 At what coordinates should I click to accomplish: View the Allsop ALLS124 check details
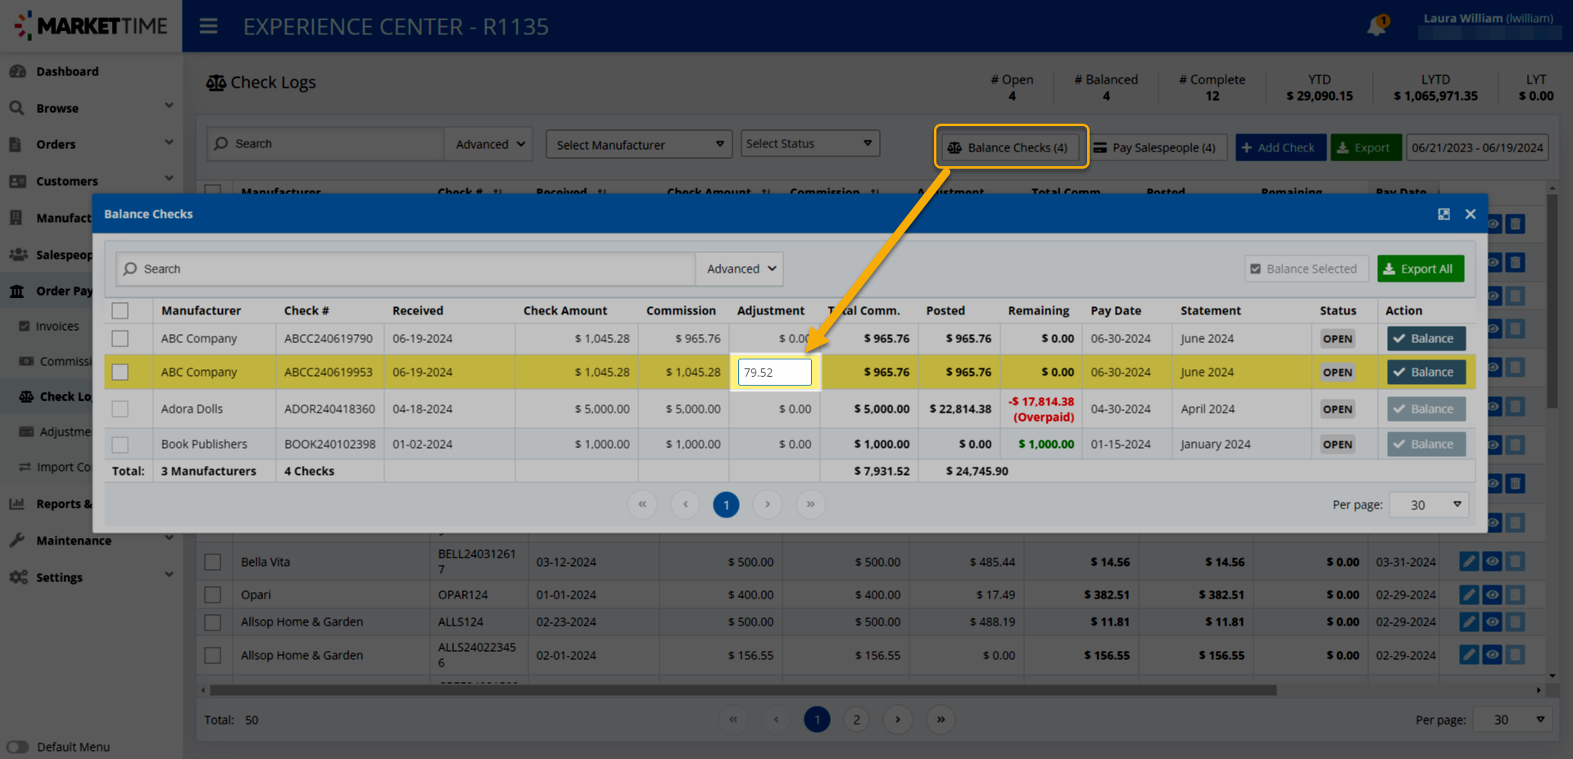point(1493,622)
